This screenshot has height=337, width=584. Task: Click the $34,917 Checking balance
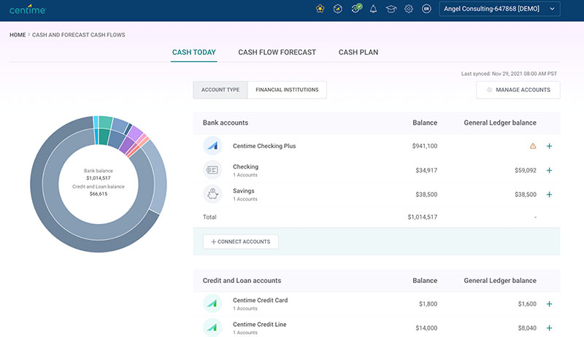[426, 171]
